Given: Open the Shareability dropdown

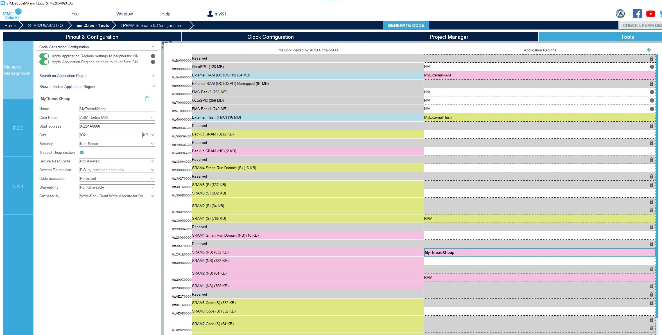Looking at the screenshot, I should pos(117,187).
